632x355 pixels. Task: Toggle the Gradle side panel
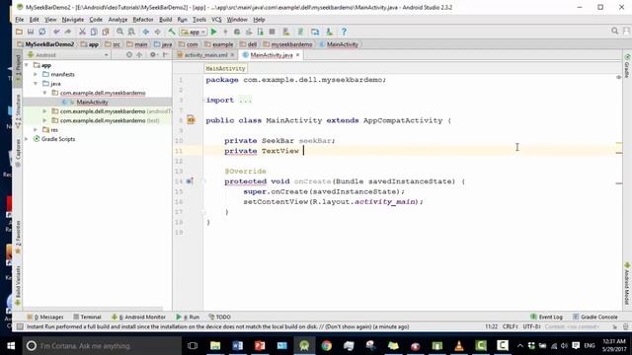point(627,66)
